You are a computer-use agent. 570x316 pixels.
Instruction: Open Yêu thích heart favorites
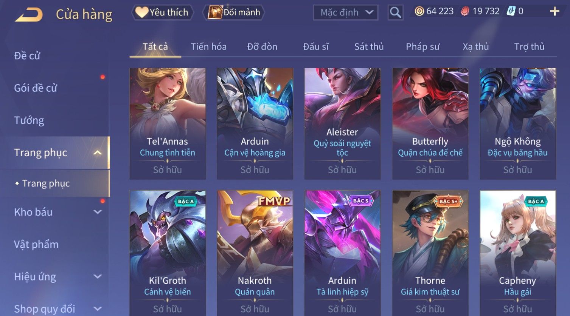coord(162,12)
